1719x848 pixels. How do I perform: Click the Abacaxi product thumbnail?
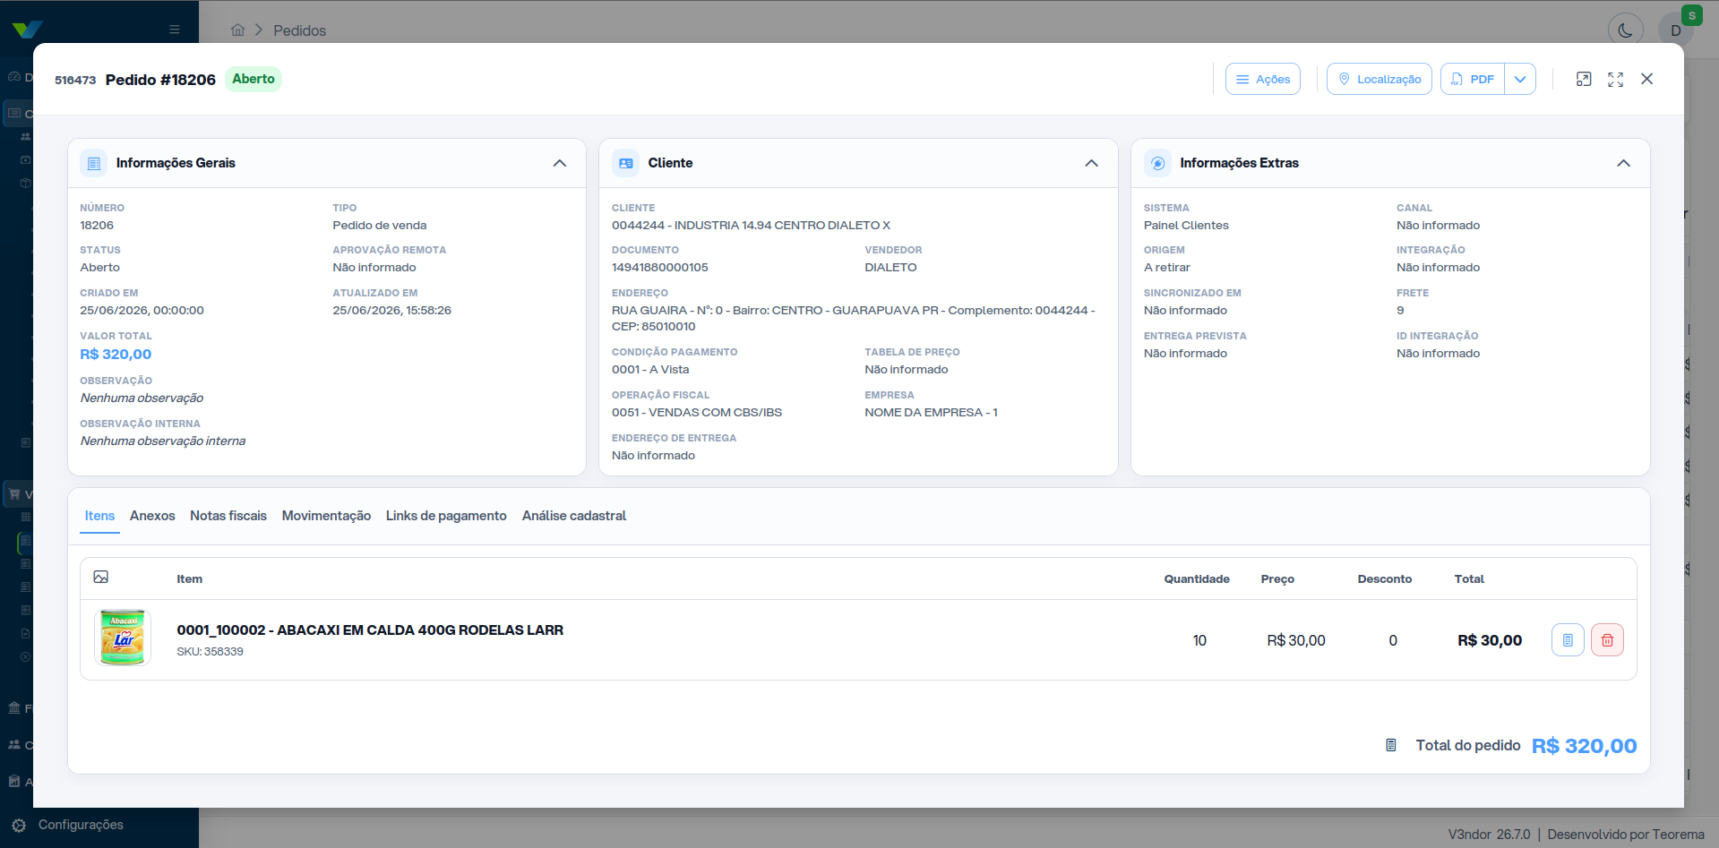point(123,638)
